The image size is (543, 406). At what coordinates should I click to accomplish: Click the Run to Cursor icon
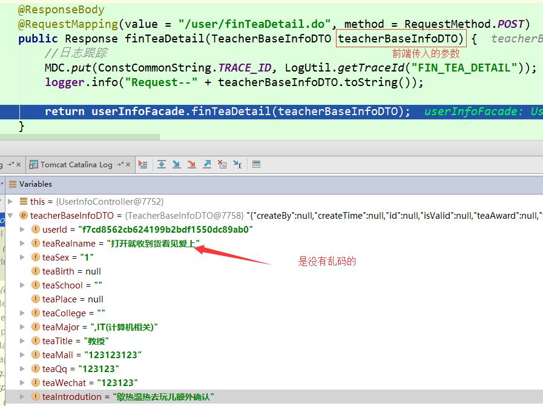[237, 164]
